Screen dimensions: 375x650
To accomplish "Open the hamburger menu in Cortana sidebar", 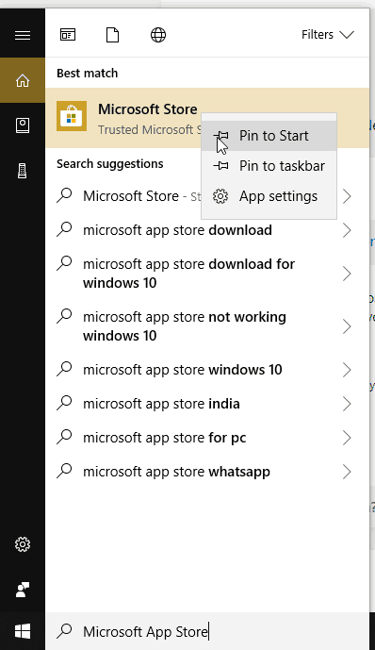I will tap(23, 35).
